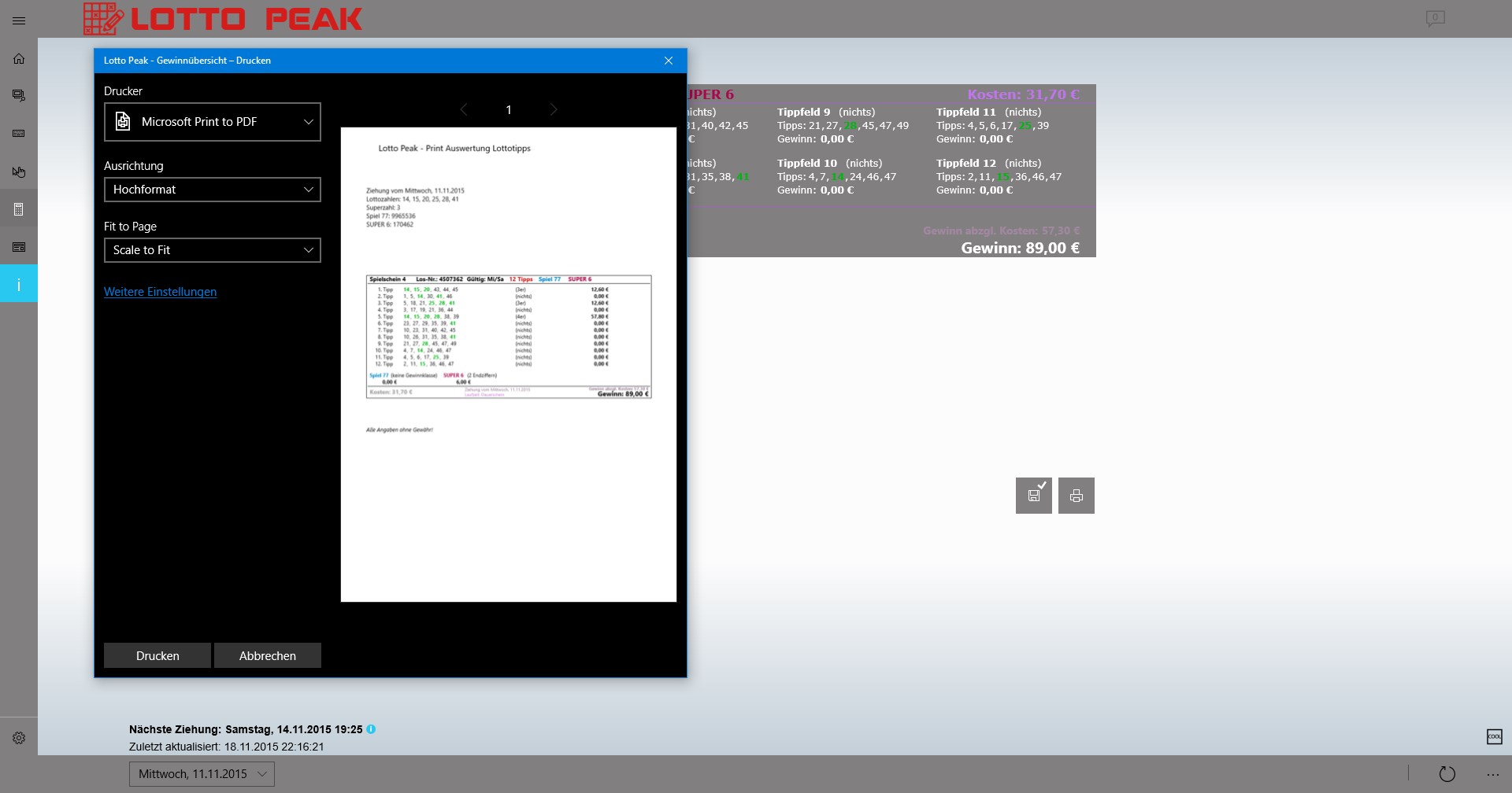
Task: Click the Ausrichtung label
Action: tap(134, 166)
